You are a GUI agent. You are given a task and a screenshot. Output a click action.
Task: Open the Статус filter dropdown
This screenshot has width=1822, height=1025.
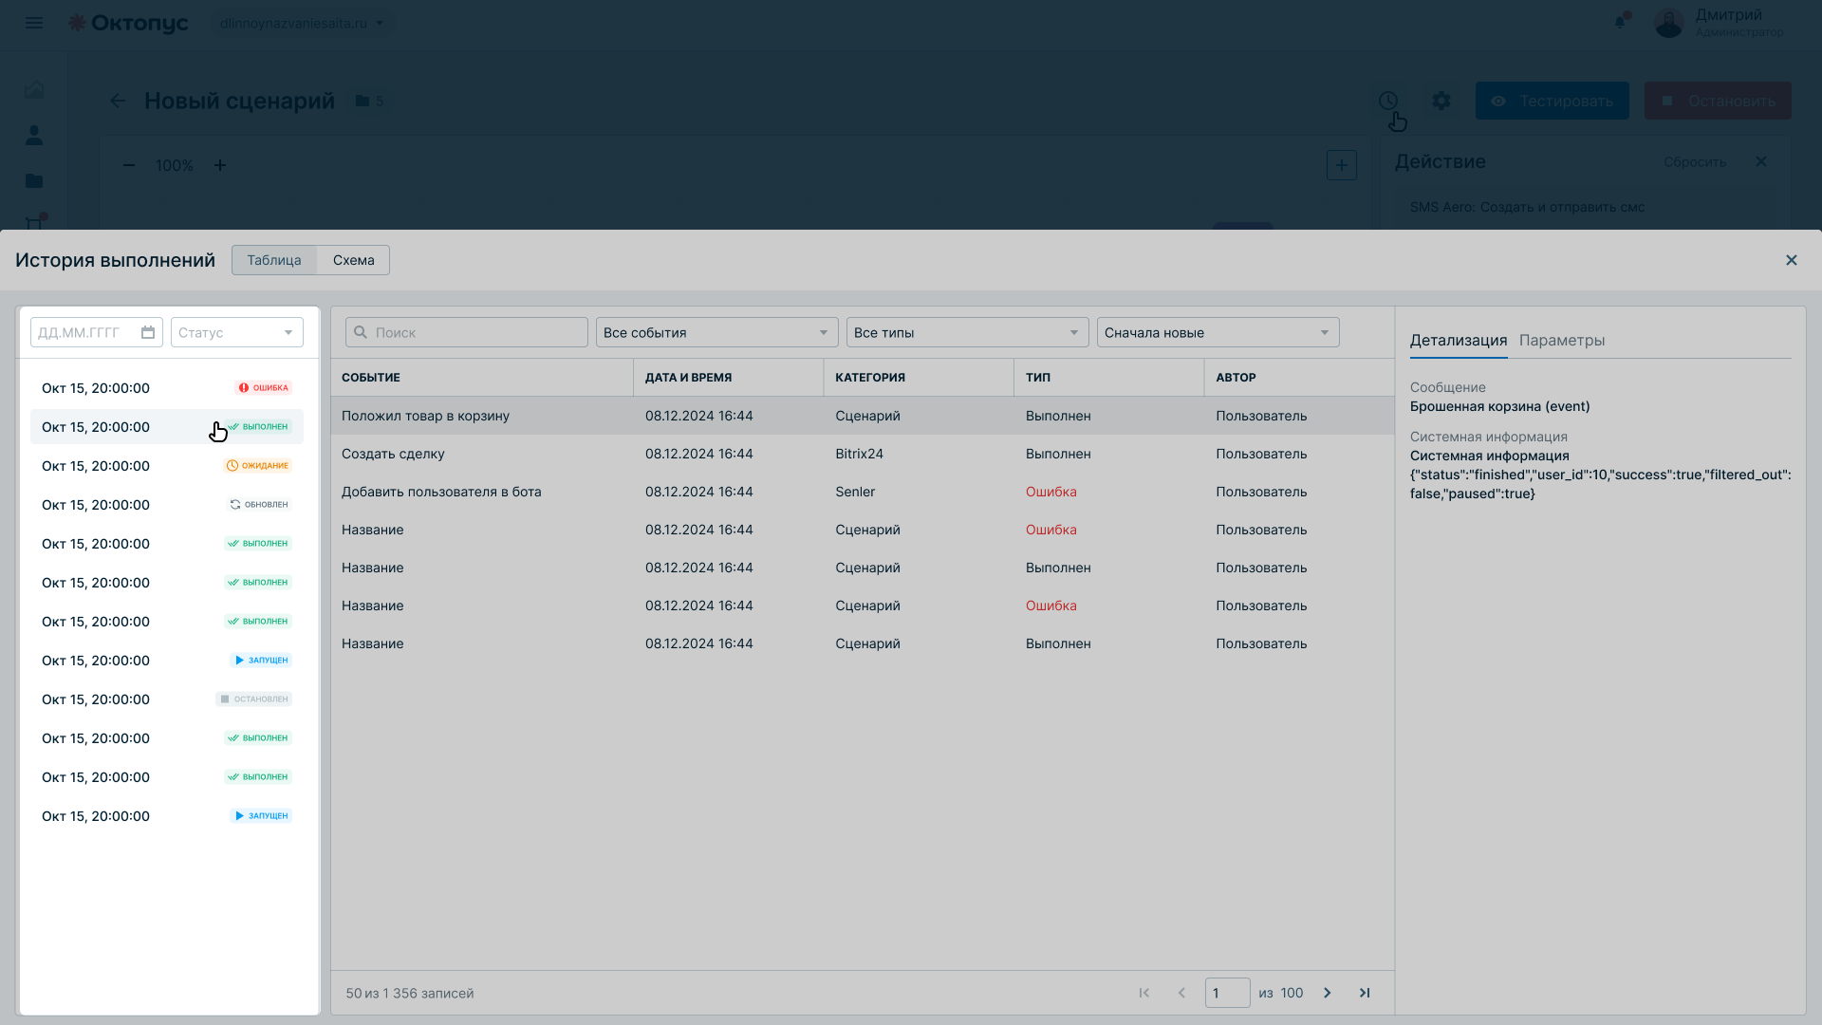(237, 332)
